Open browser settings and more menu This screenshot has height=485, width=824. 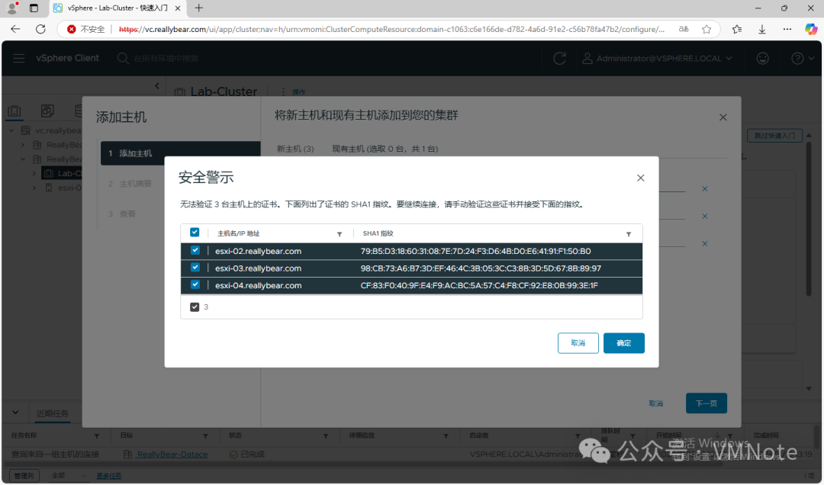click(787, 30)
